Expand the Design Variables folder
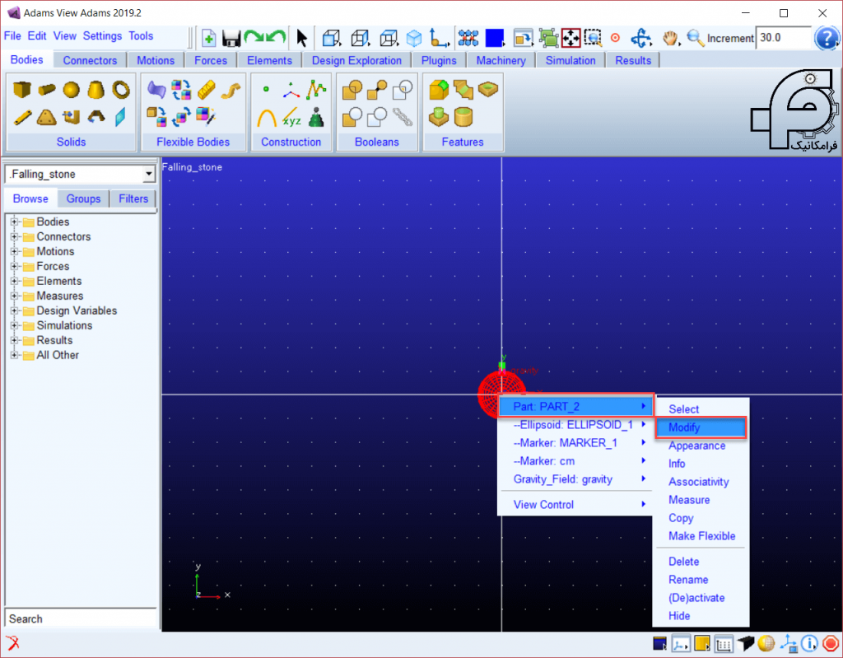 pyautogui.click(x=15, y=310)
